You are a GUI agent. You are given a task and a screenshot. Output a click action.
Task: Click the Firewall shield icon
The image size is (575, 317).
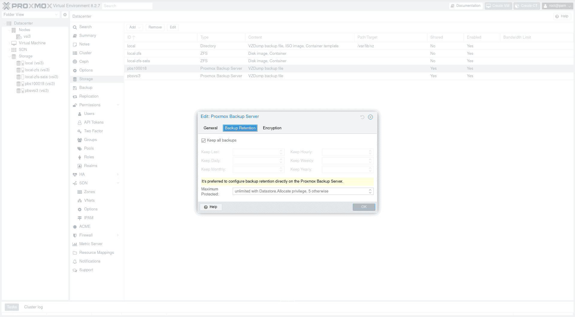[75, 235]
